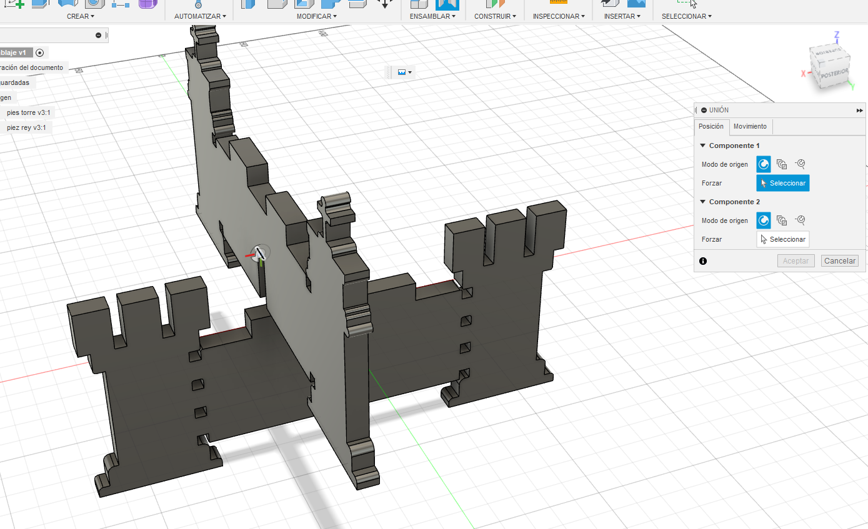The width and height of the screenshot is (868, 529).
Task: Select second origin mode icon for Componente 2
Action: pyautogui.click(x=782, y=220)
